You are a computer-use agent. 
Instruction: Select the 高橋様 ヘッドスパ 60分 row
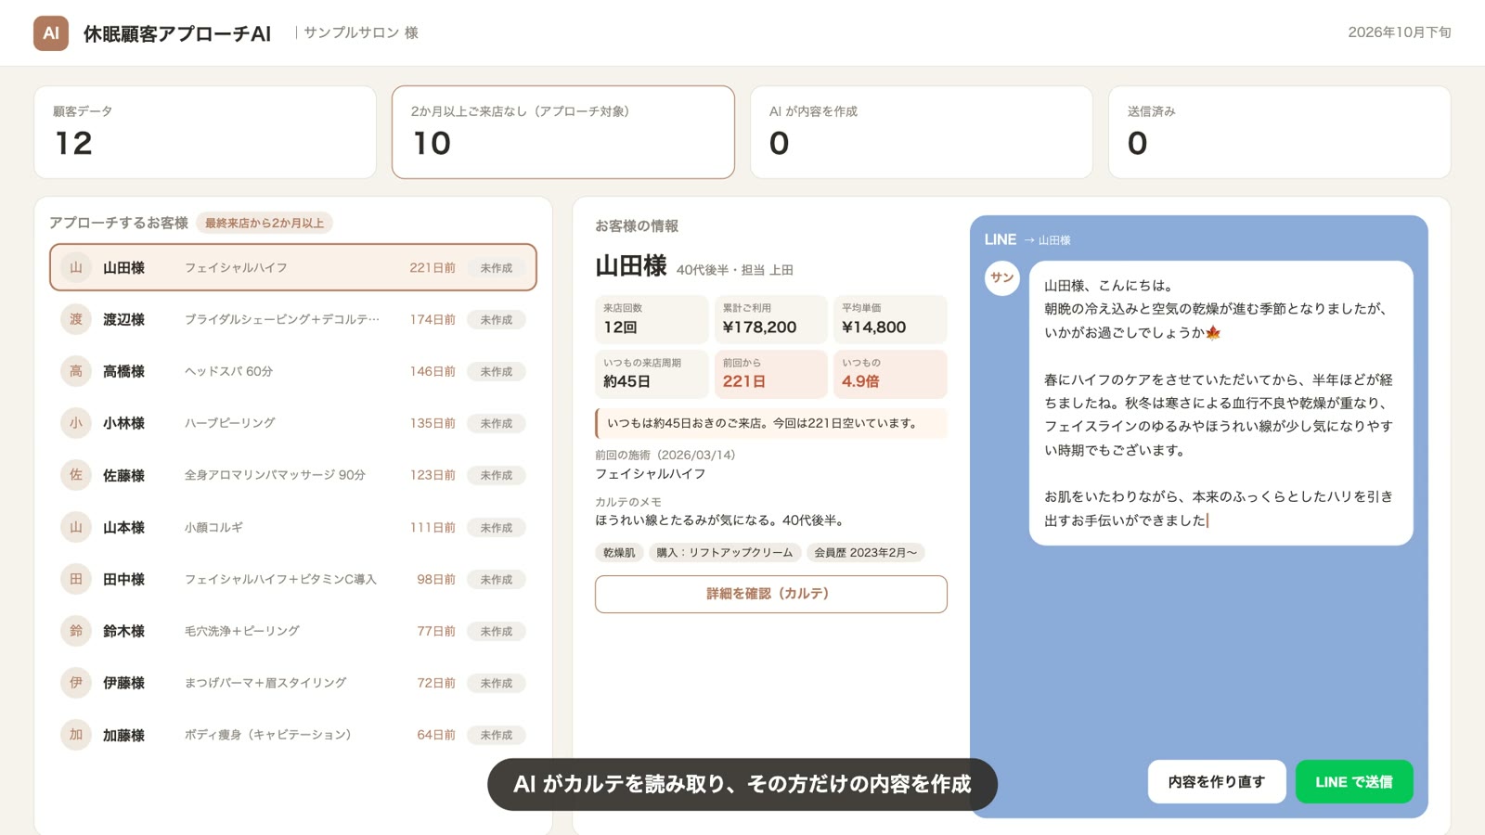(293, 371)
